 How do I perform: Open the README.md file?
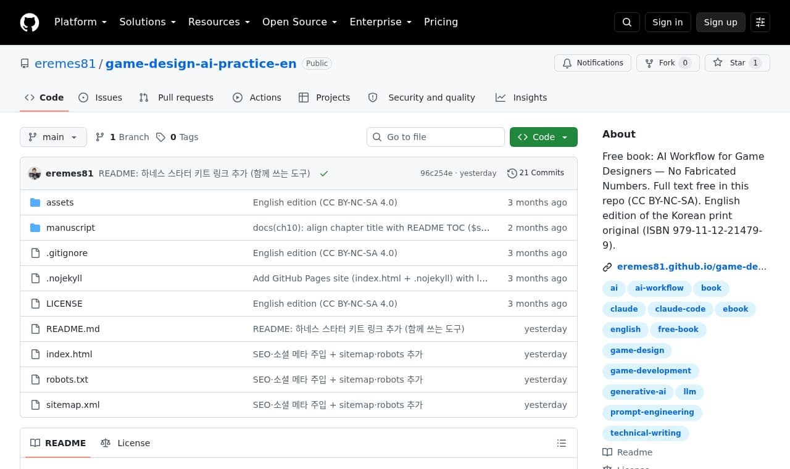(73, 329)
